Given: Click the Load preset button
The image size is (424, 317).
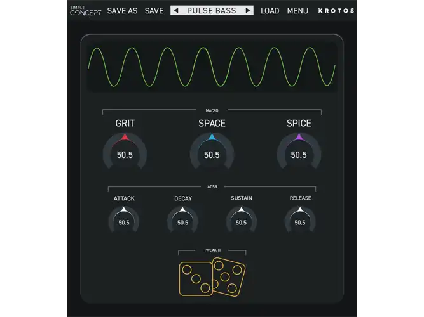Looking at the screenshot, I should [270, 11].
